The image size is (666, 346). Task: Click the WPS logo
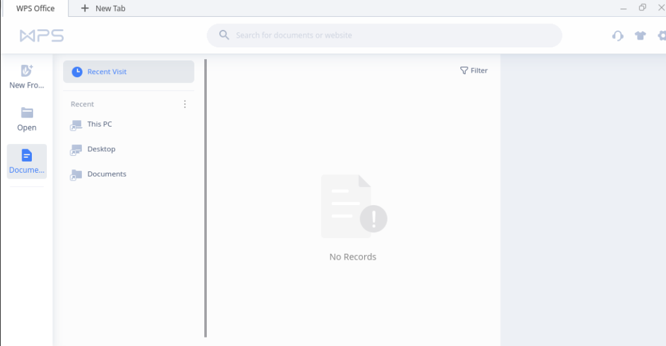pyautogui.click(x=42, y=36)
